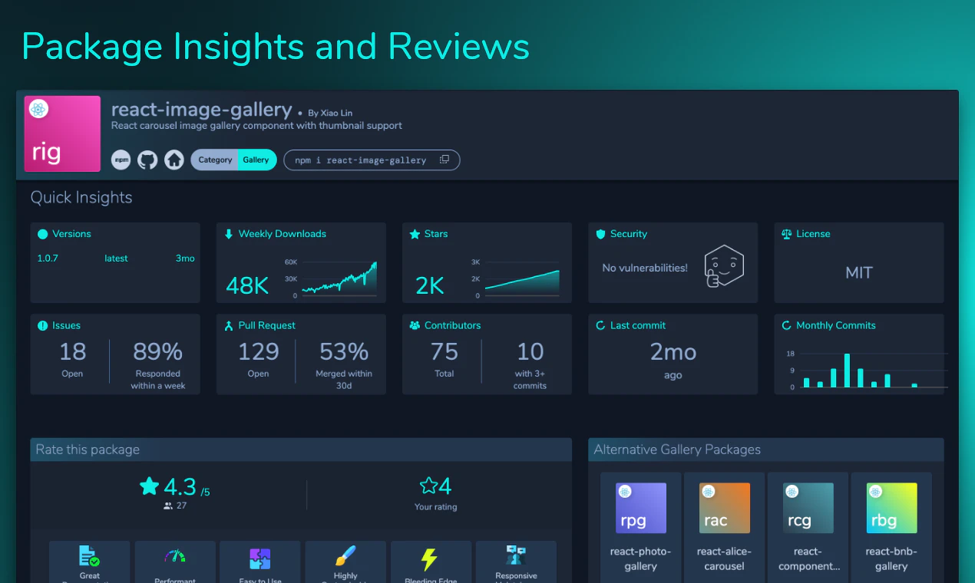Viewport: 975px width, 583px height.
Task: Open the rbg react-bnb-gallery thumbnail
Action: coord(892,508)
